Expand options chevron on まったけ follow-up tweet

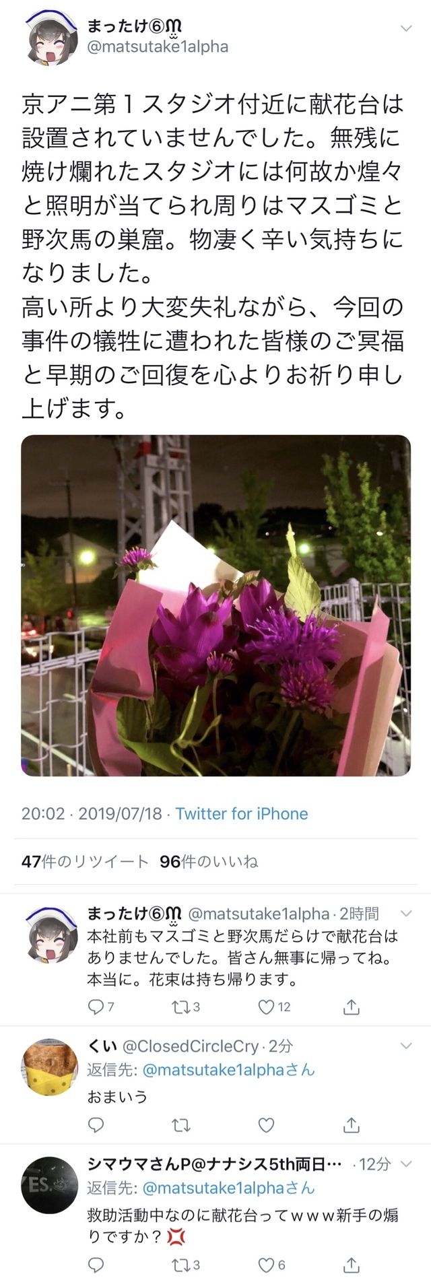[406, 914]
